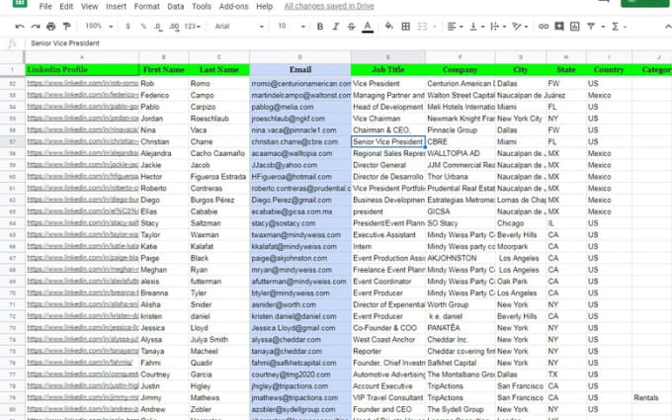Open the View menu
The image size is (672, 420).
(x=90, y=7)
